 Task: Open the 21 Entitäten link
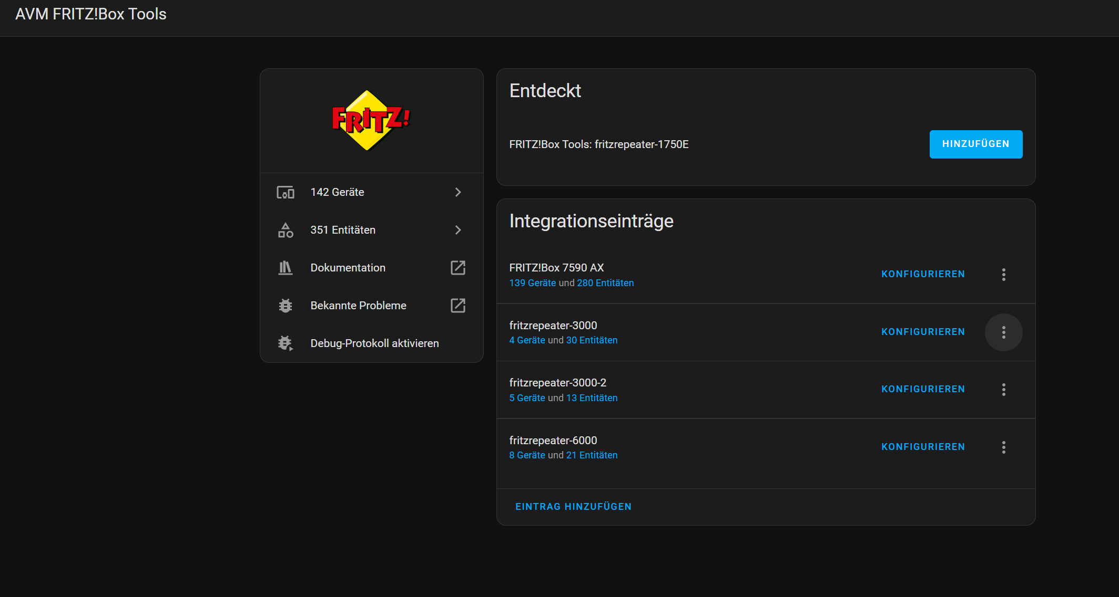point(592,455)
